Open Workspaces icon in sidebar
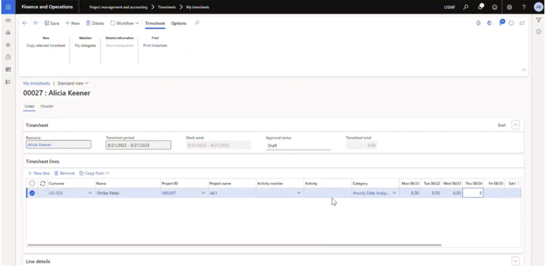The image size is (548, 270). pos(7,69)
